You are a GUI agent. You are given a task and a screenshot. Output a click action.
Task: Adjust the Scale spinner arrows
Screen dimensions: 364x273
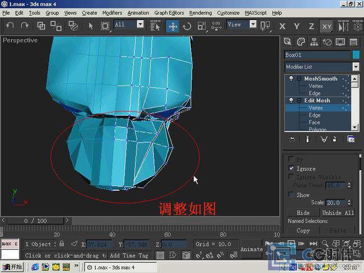point(349,203)
